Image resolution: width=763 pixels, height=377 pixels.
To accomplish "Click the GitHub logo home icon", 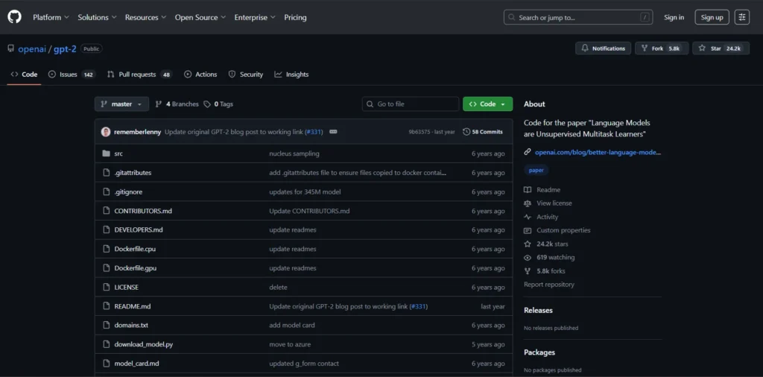I will [x=14, y=17].
